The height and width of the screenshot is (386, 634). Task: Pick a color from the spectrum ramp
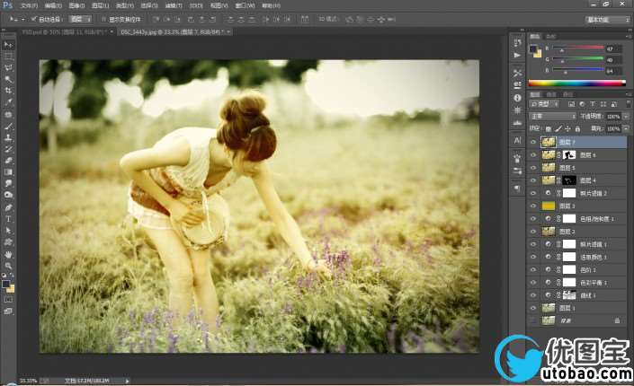tap(577, 83)
